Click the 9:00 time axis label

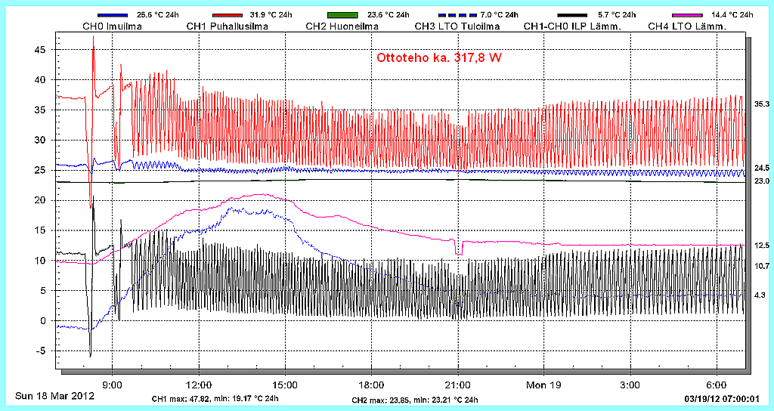(x=113, y=385)
